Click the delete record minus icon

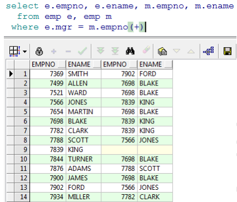[68, 51]
